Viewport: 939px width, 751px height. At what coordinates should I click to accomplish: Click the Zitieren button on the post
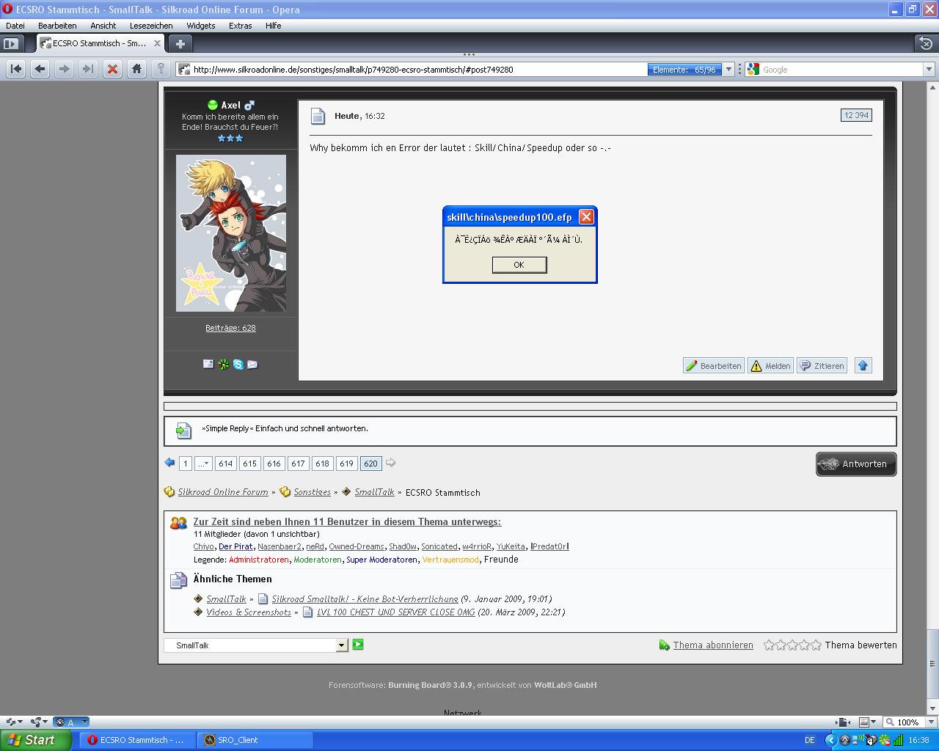point(822,365)
